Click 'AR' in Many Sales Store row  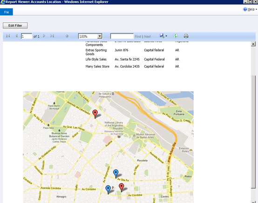click(177, 67)
